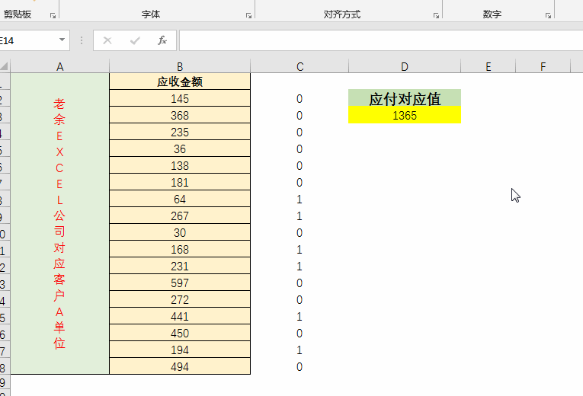Image resolution: width=583 pixels, height=396 pixels.
Task: Open the alignment (对齐方式) dialog launcher
Action: point(436,15)
